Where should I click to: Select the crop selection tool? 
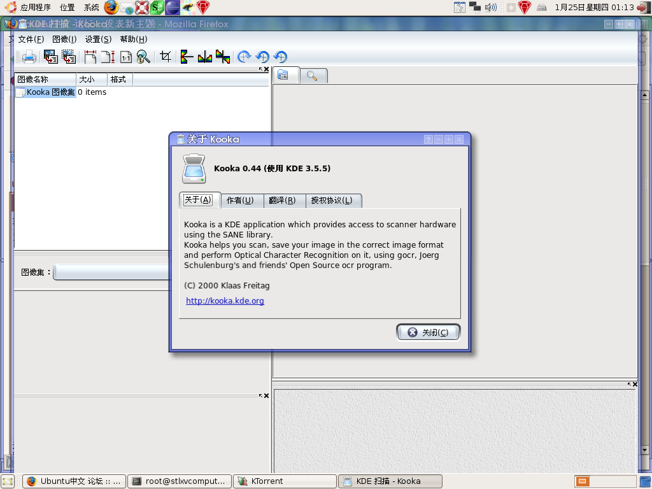(166, 57)
